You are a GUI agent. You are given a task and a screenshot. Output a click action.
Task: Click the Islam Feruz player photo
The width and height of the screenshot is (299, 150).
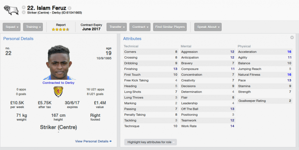point(58,62)
